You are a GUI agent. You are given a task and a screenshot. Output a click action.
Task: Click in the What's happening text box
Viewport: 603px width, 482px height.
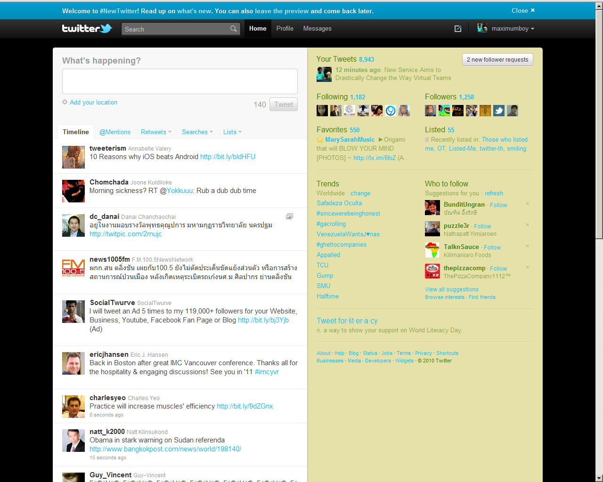[179, 81]
